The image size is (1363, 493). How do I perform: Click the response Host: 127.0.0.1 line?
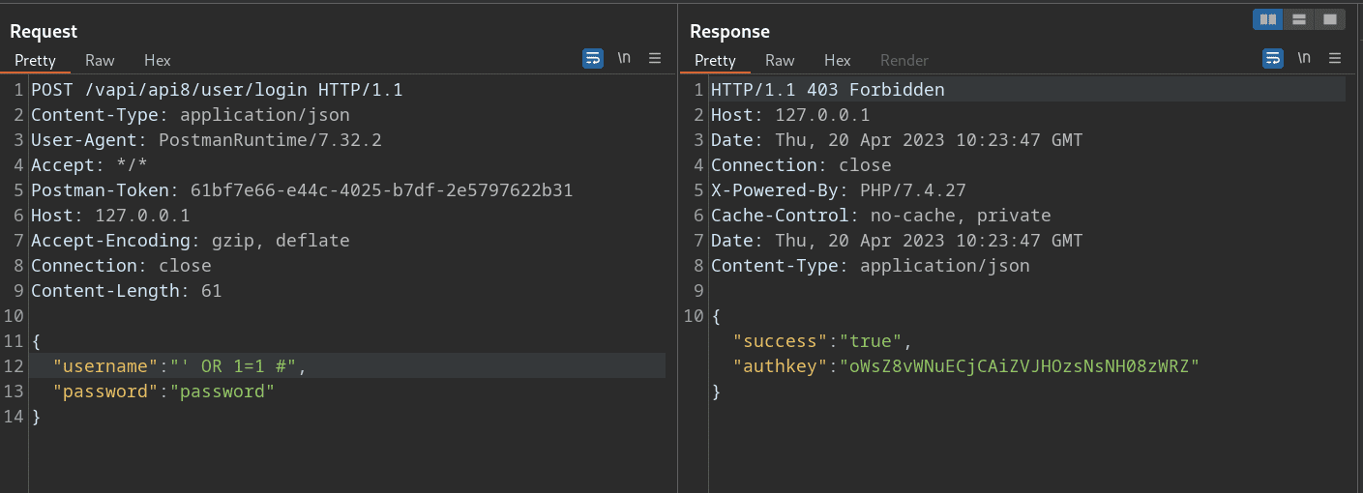(x=790, y=115)
